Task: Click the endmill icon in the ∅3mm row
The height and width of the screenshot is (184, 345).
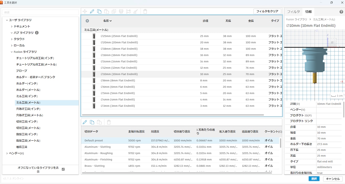Action: pos(94,106)
